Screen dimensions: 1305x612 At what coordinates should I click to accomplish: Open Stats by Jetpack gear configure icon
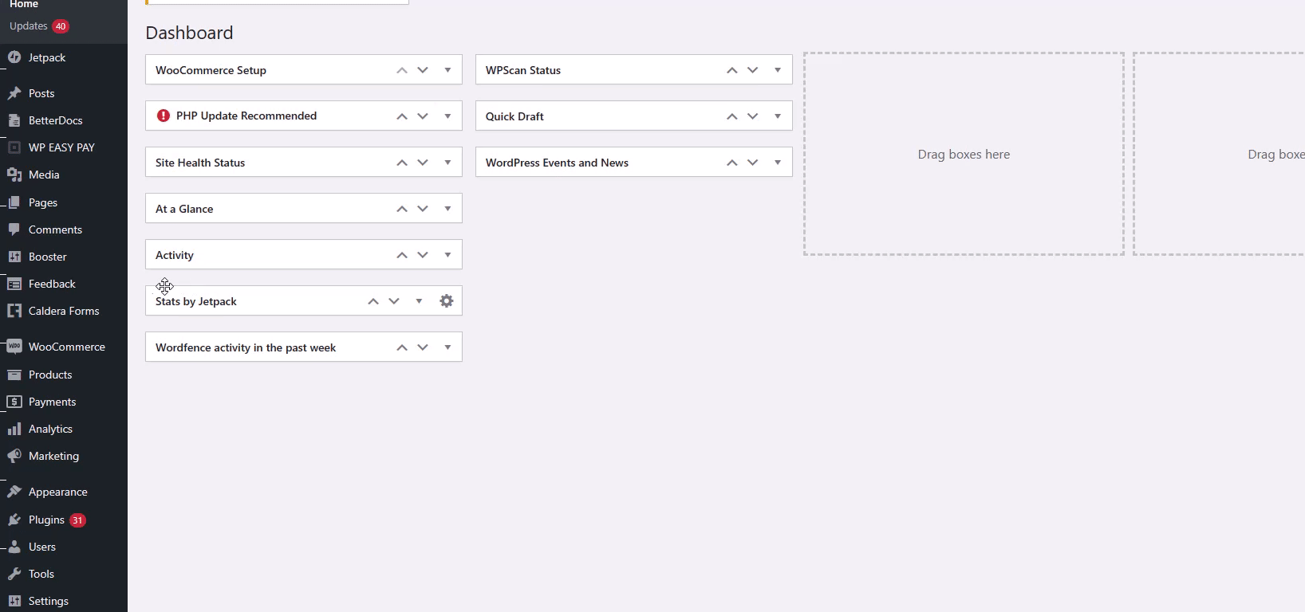click(x=447, y=301)
